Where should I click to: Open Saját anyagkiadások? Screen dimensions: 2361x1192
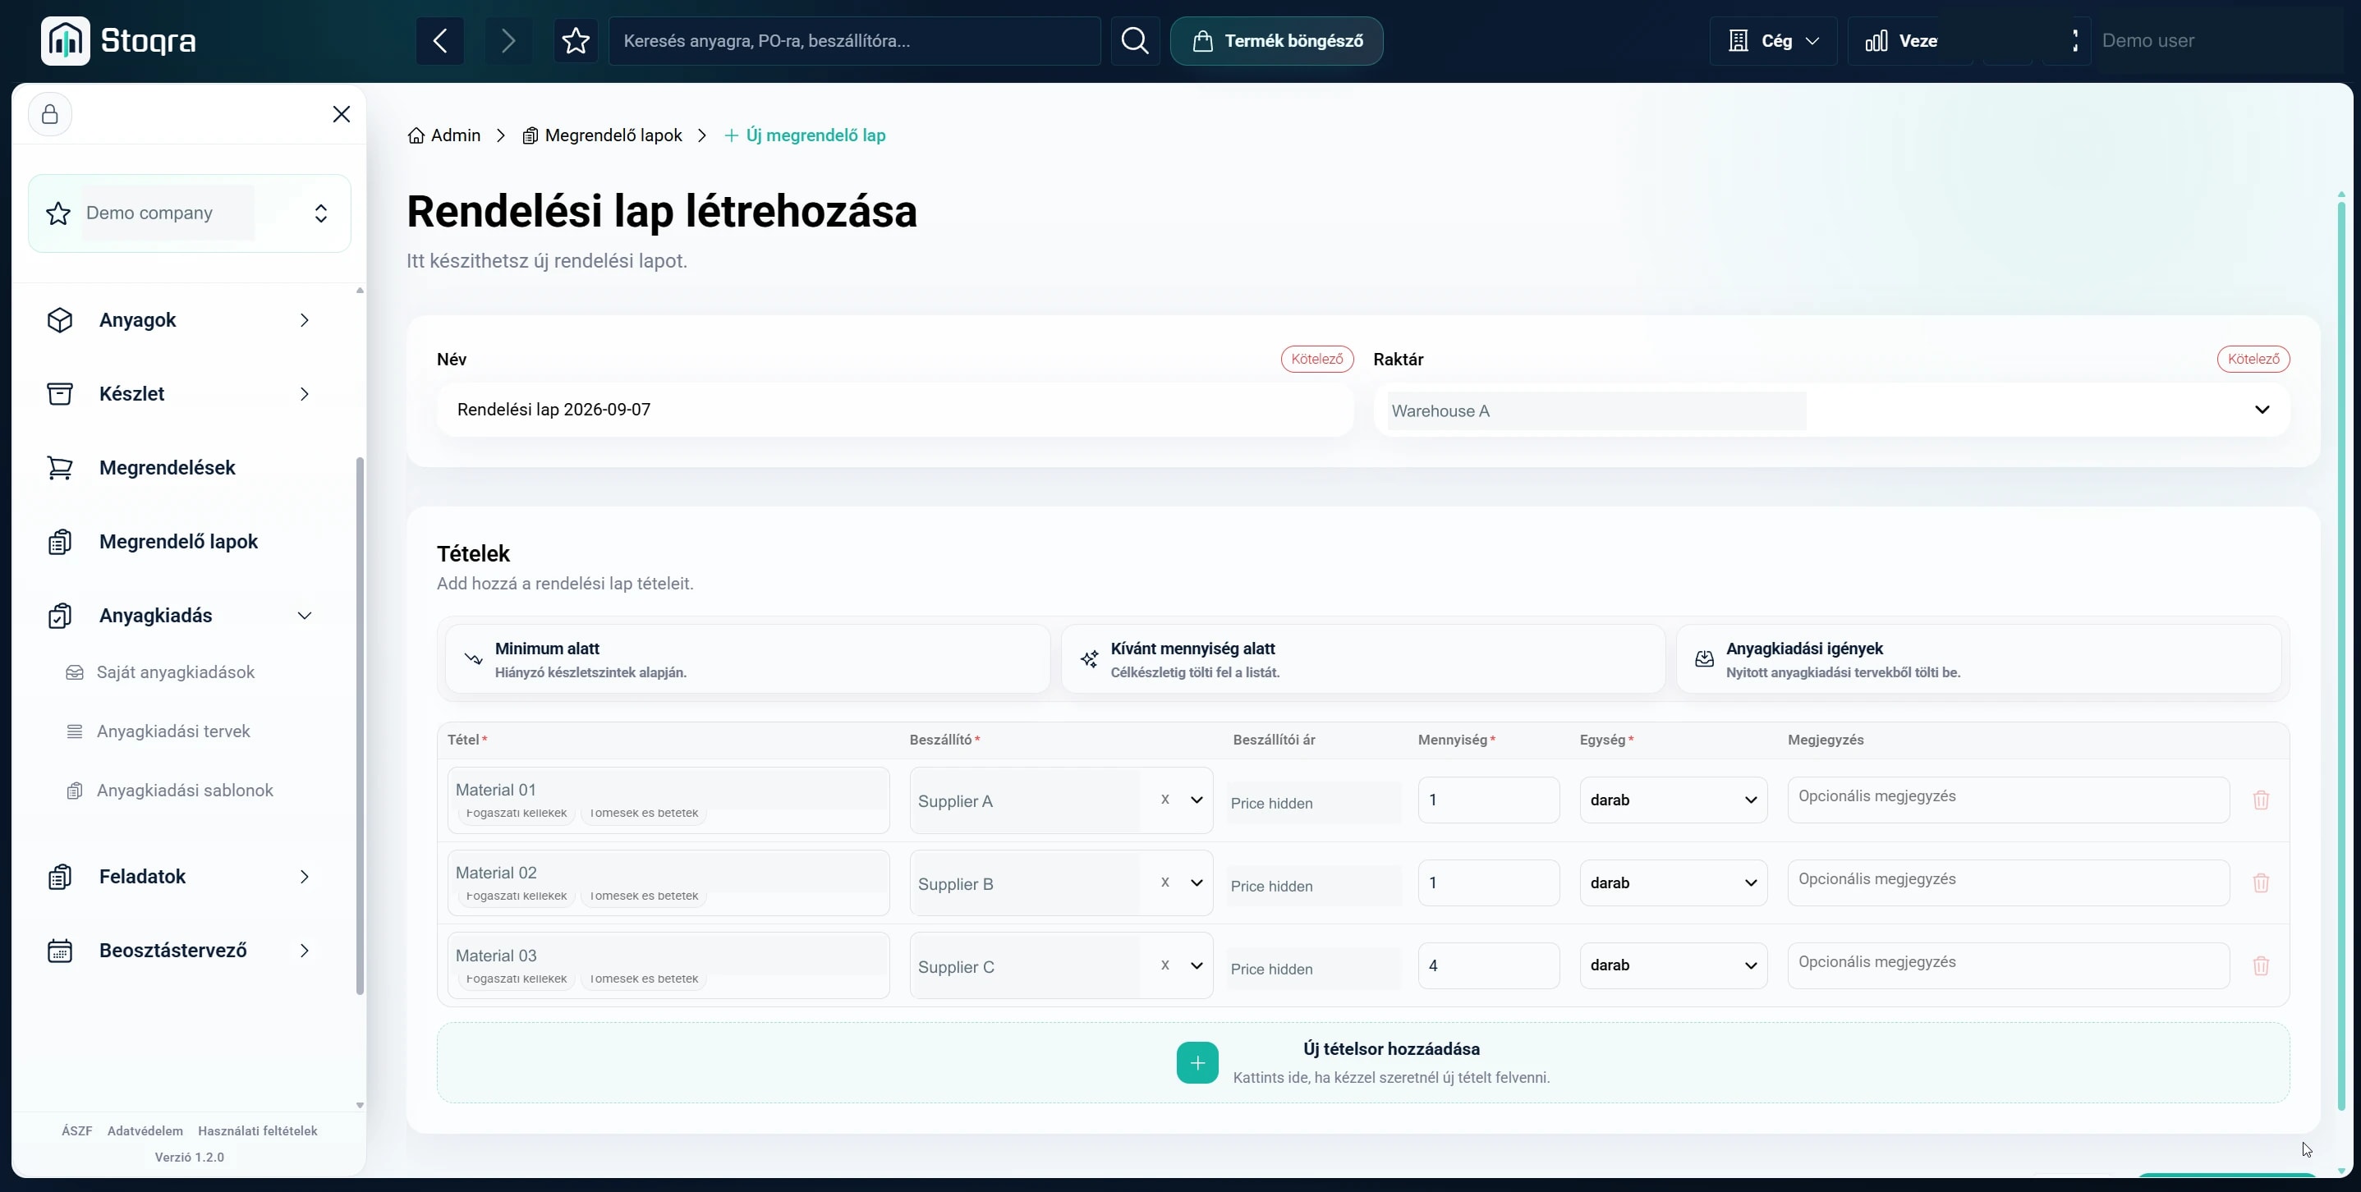point(160,672)
